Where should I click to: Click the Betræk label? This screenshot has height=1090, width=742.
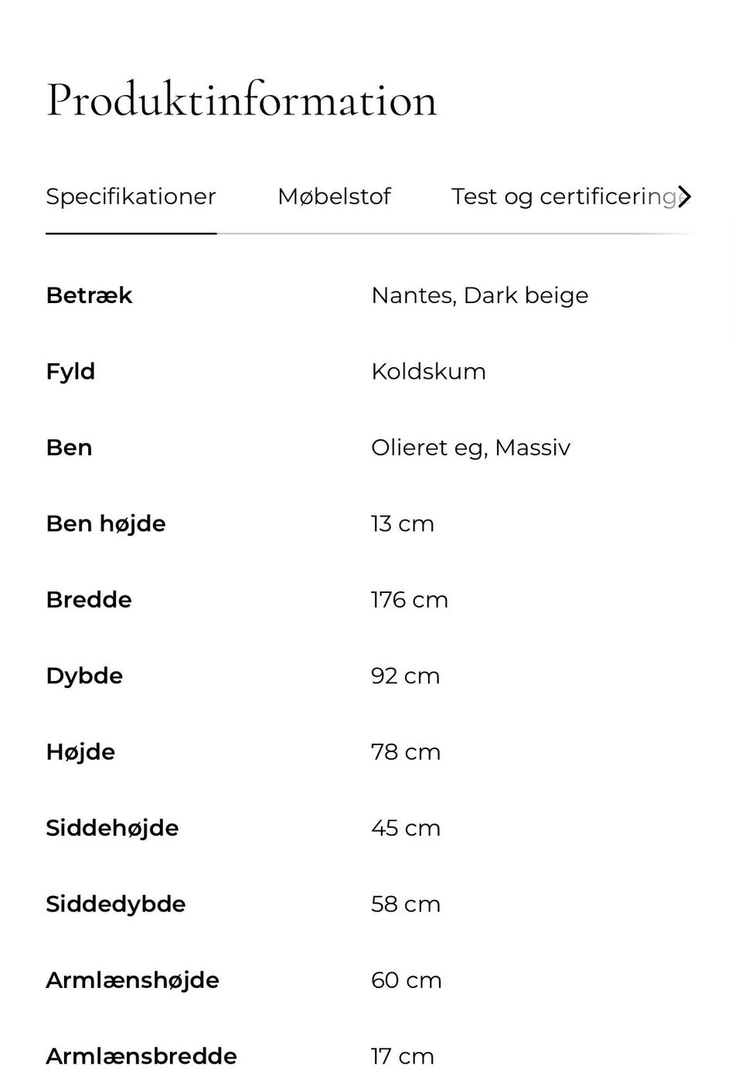[89, 295]
